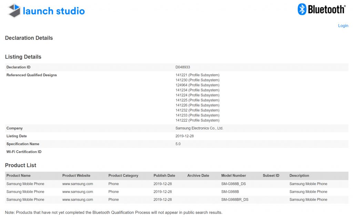Select referenced design 124964 (Profile Subsystem)
Screen dimensions: 353x217
(197, 85)
